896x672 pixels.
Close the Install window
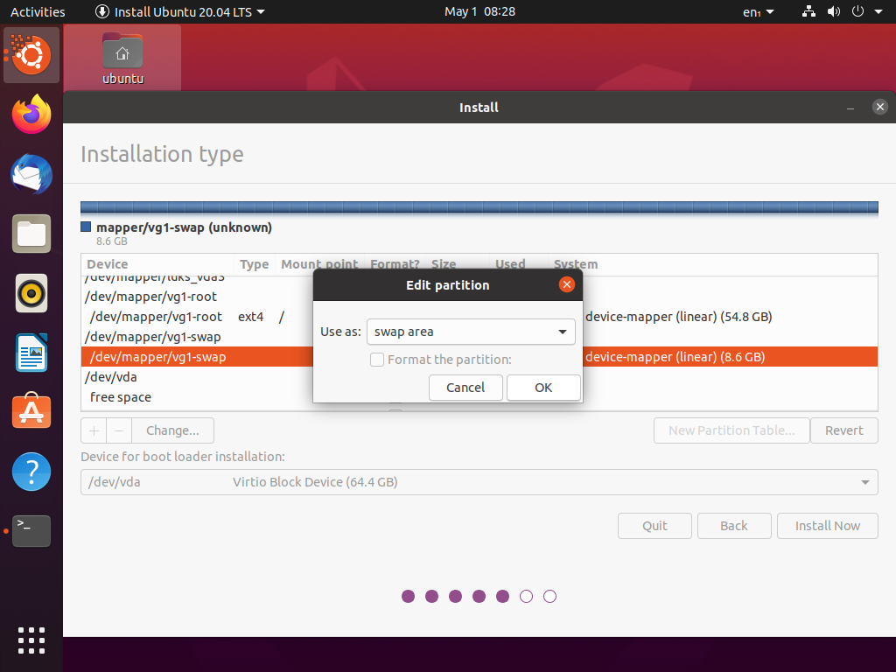pos(880,107)
